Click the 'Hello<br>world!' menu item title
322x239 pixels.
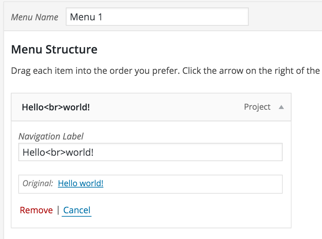point(56,107)
